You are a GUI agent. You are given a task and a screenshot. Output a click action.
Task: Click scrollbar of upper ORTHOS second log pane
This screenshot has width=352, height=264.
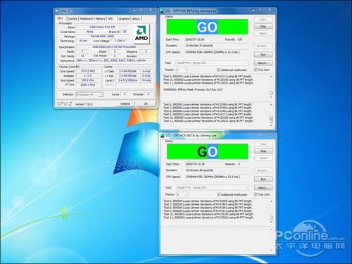[271, 115]
